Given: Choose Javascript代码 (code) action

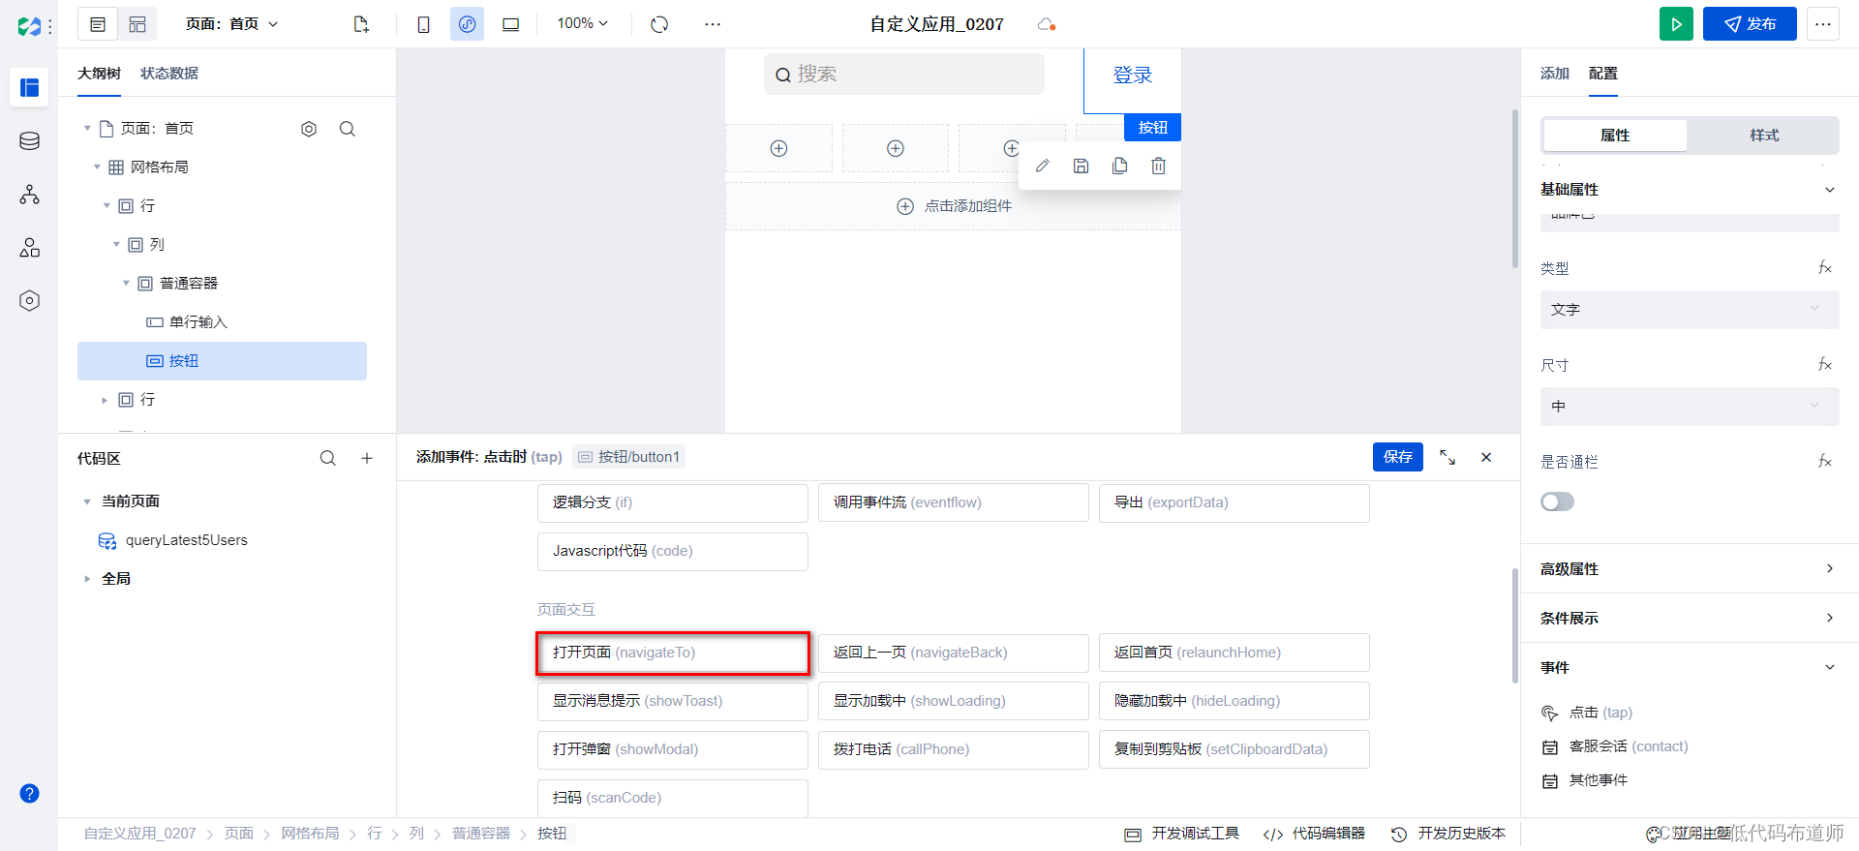Looking at the screenshot, I should pyautogui.click(x=673, y=551).
